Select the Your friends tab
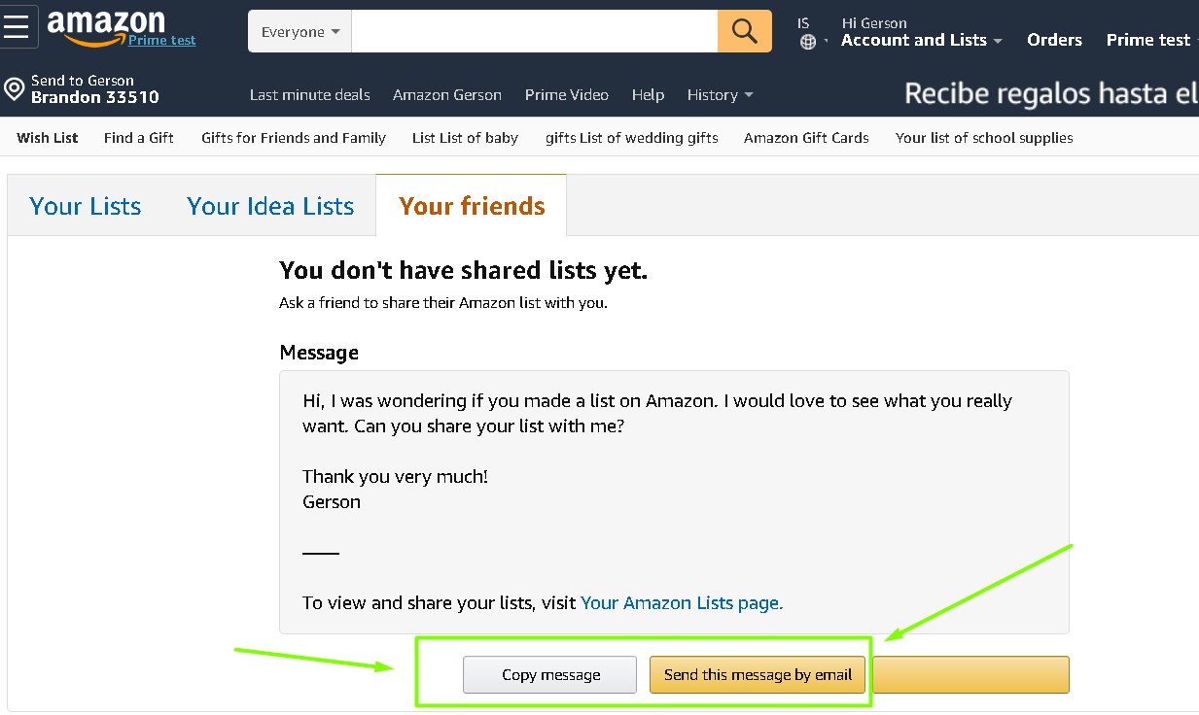 [x=472, y=206]
